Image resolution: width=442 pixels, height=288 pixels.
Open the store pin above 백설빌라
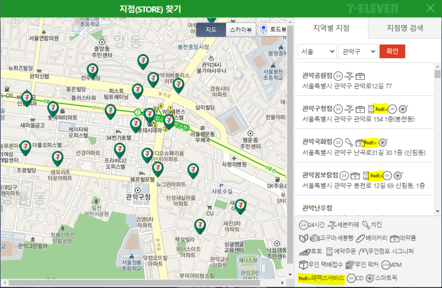click(200, 225)
